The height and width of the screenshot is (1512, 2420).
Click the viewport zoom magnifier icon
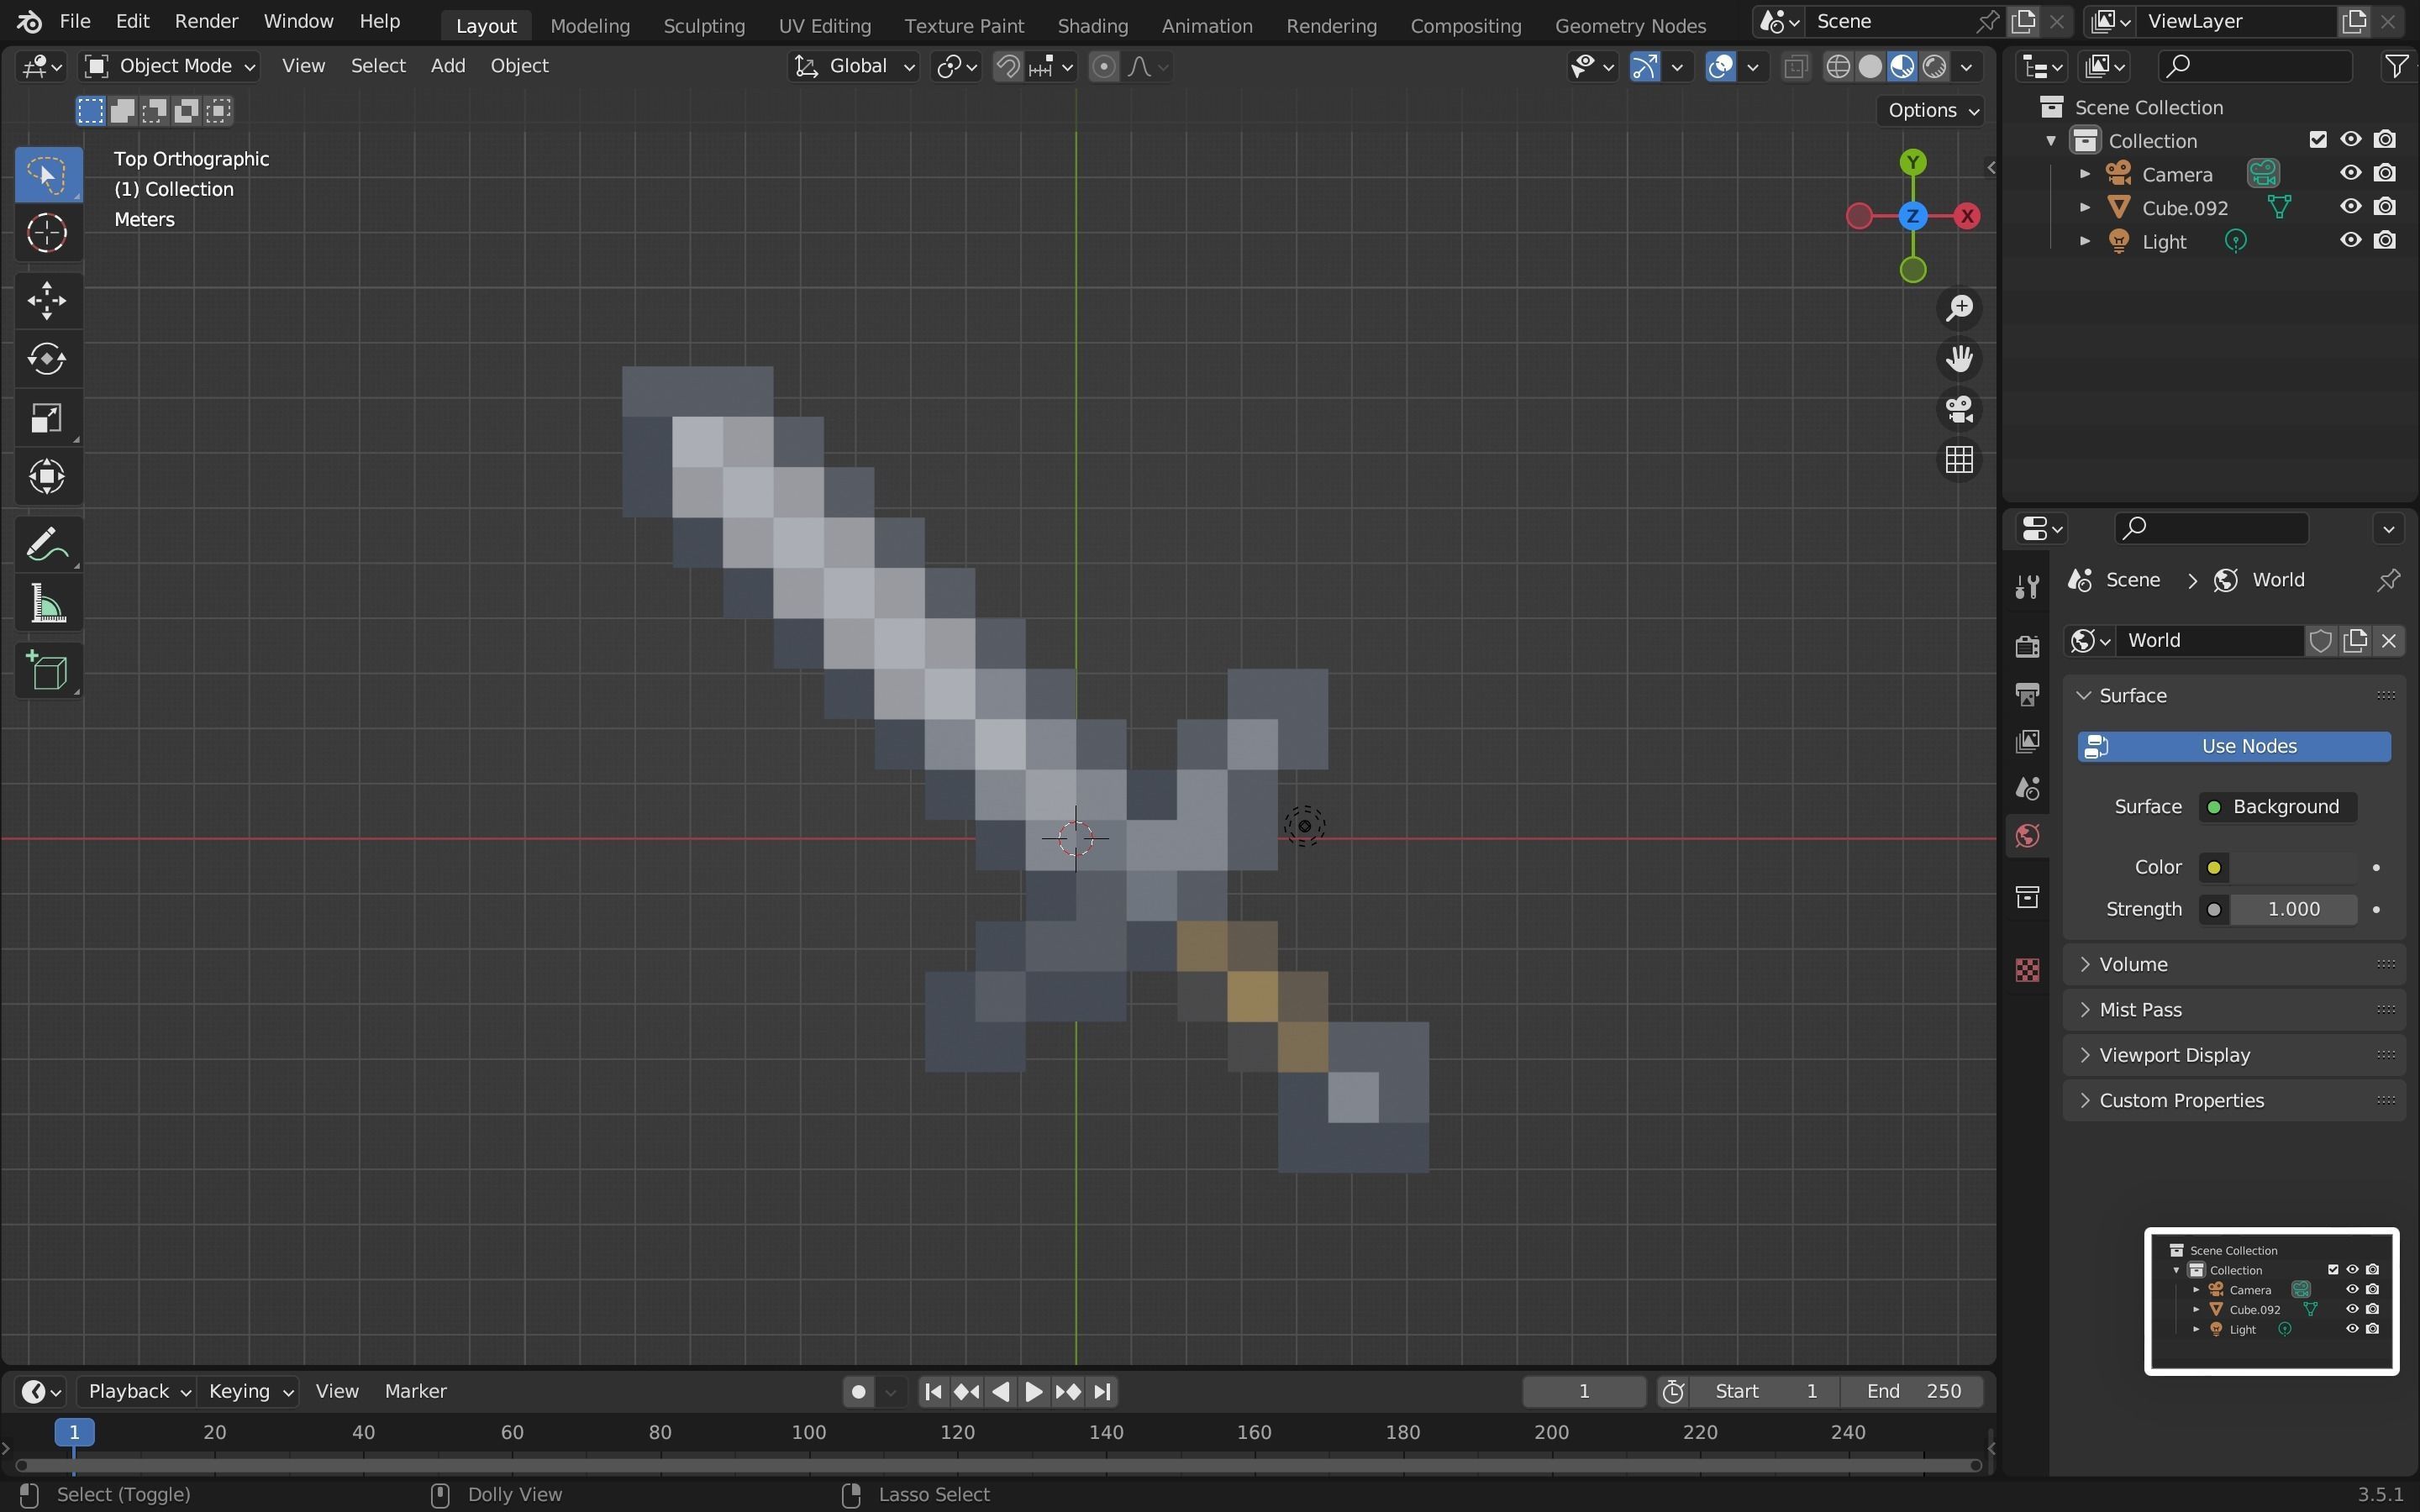coord(1958,308)
